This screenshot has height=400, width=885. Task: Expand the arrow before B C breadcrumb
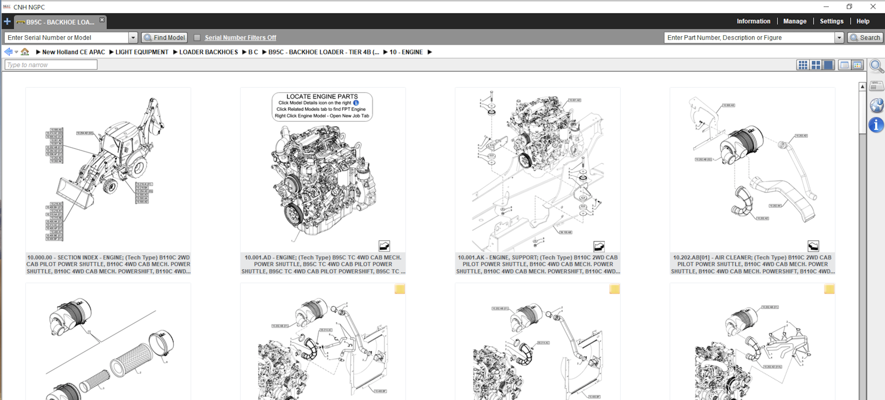[x=244, y=52]
